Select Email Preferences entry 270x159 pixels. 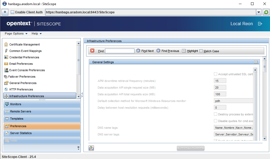21,64
